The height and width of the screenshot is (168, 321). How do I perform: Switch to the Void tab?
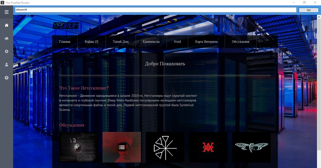[x=177, y=42]
